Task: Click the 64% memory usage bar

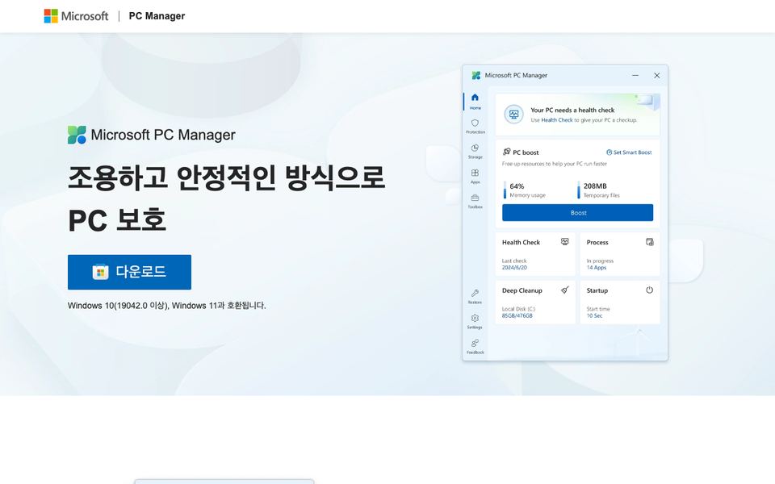Action: [505, 190]
